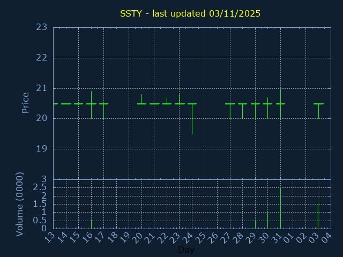This screenshot has height=257, width=343.
Task: Click the volume bar for day 16
Action: coord(91,224)
